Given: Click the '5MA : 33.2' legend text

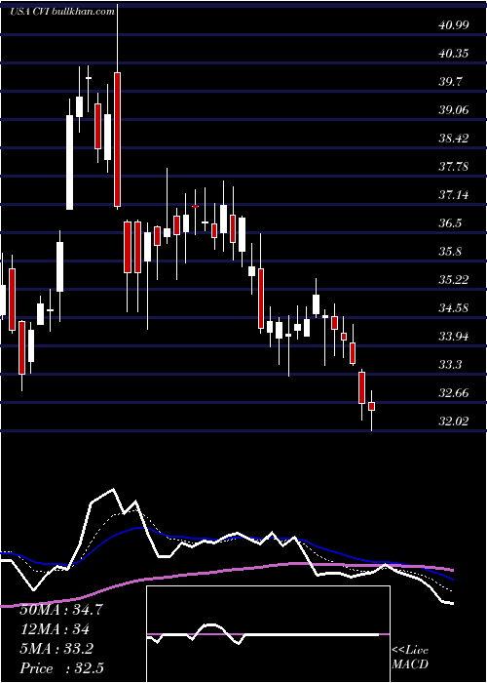Looking at the screenshot, I should [56, 649].
